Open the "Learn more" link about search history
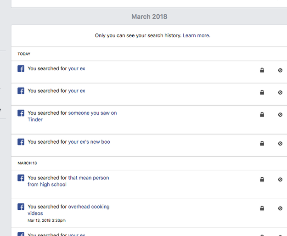287x236 pixels. pos(196,35)
